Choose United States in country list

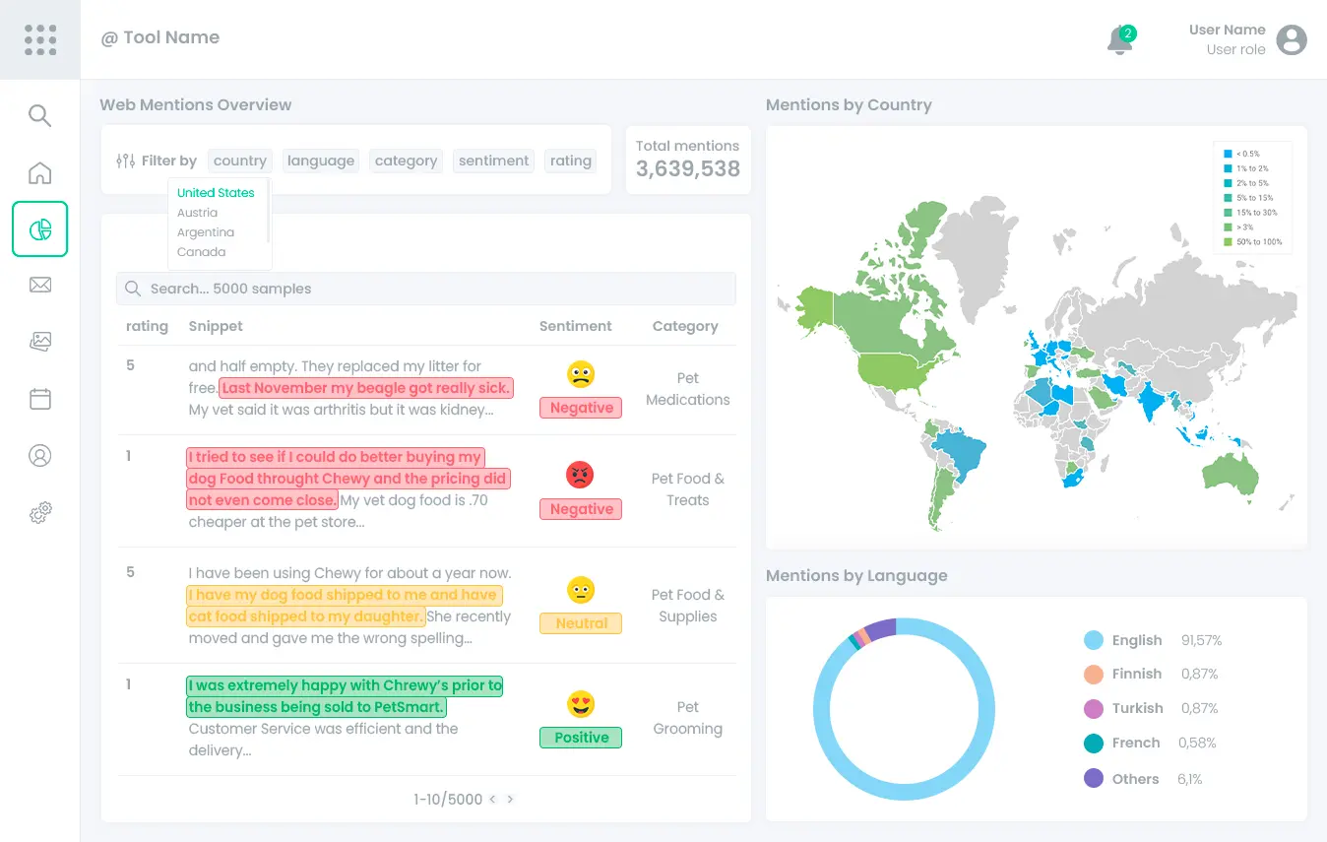point(216,193)
